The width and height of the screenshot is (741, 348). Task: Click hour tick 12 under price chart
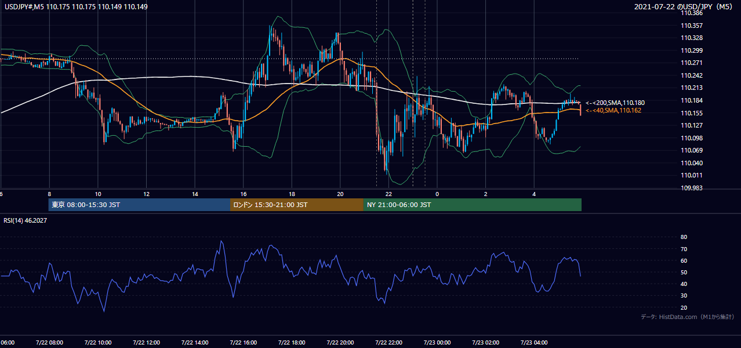(x=146, y=194)
